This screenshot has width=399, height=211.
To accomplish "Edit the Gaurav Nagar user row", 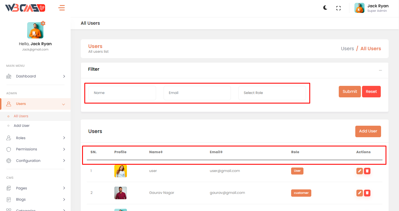I will coord(359,193).
